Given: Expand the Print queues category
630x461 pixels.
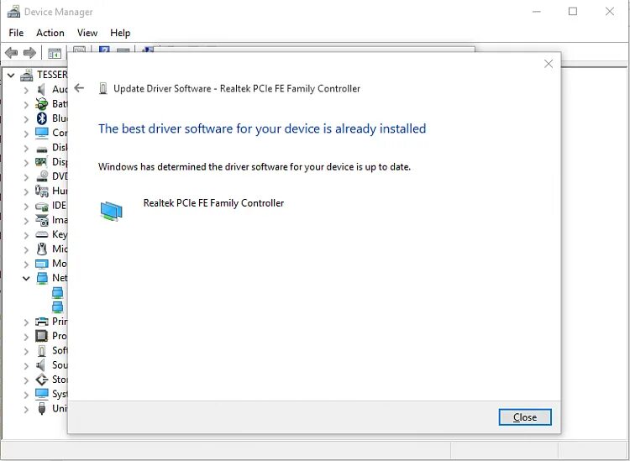Looking at the screenshot, I should point(26,322).
